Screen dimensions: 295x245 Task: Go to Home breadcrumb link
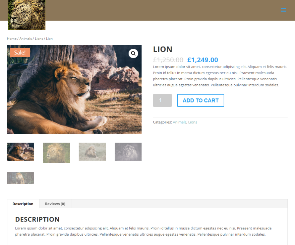[12, 39]
